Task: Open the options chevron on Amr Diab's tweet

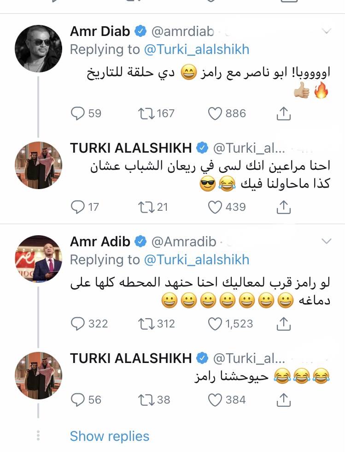Action: (326, 31)
